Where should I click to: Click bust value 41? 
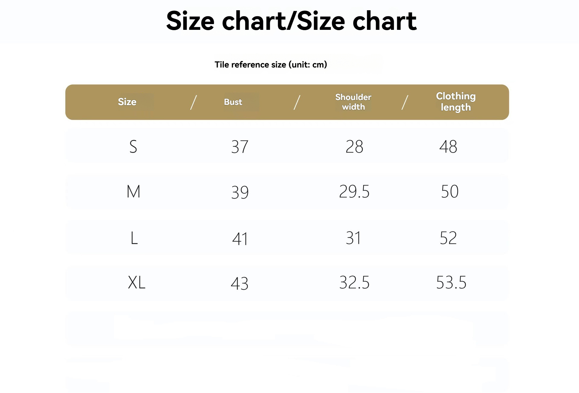(x=240, y=239)
